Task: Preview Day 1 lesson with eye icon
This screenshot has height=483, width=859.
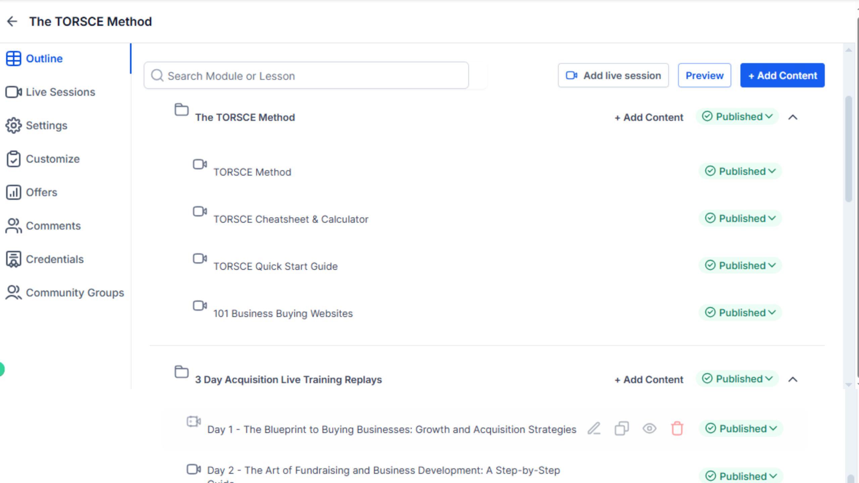Action: pyautogui.click(x=649, y=428)
